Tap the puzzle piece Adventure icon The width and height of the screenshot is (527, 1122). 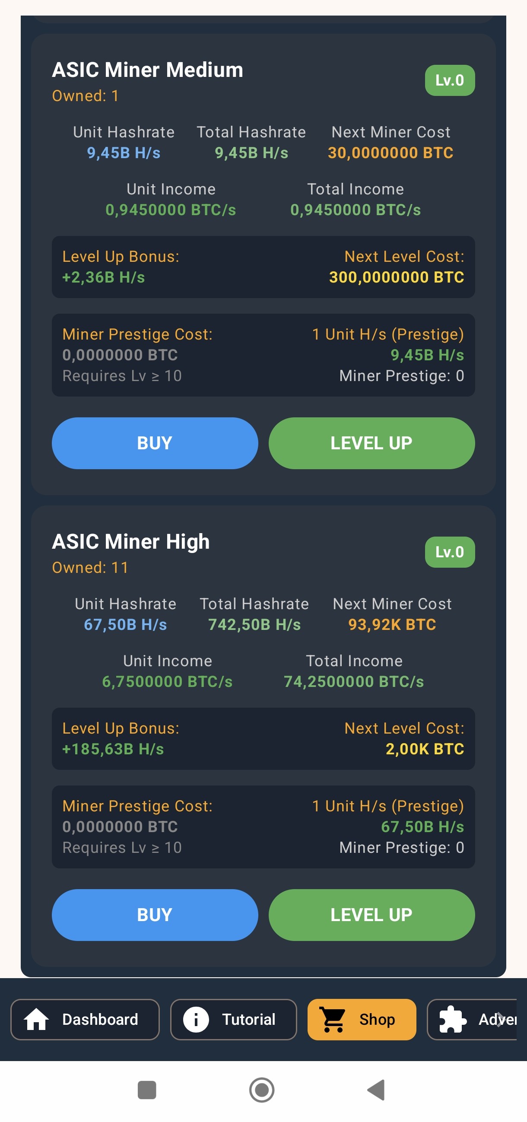point(452,1019)
